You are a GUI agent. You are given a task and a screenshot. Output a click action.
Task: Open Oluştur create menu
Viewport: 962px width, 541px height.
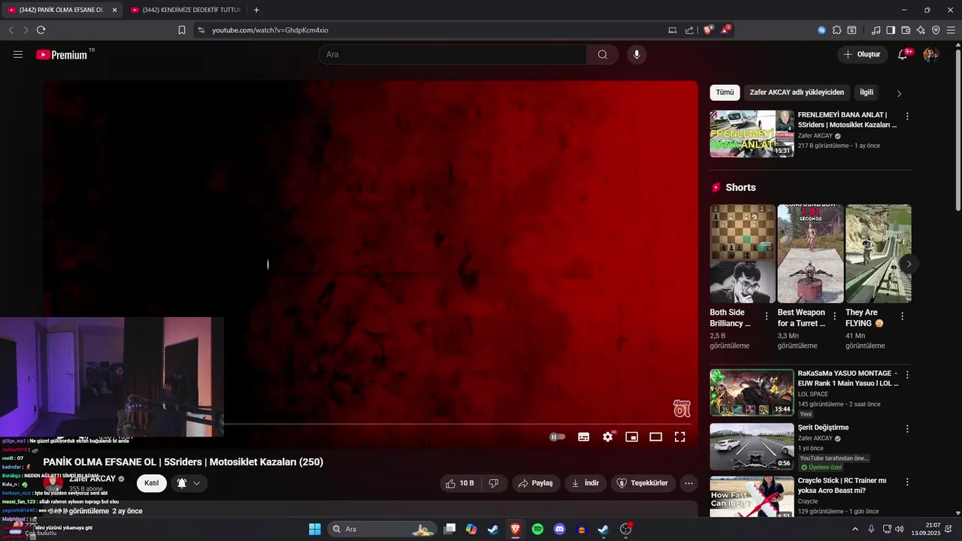point(861,54)
